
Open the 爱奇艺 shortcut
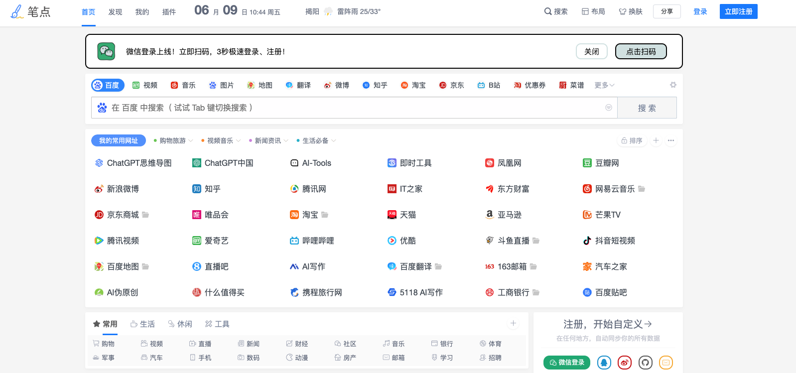pyautogui.click(x=210, y=241)
